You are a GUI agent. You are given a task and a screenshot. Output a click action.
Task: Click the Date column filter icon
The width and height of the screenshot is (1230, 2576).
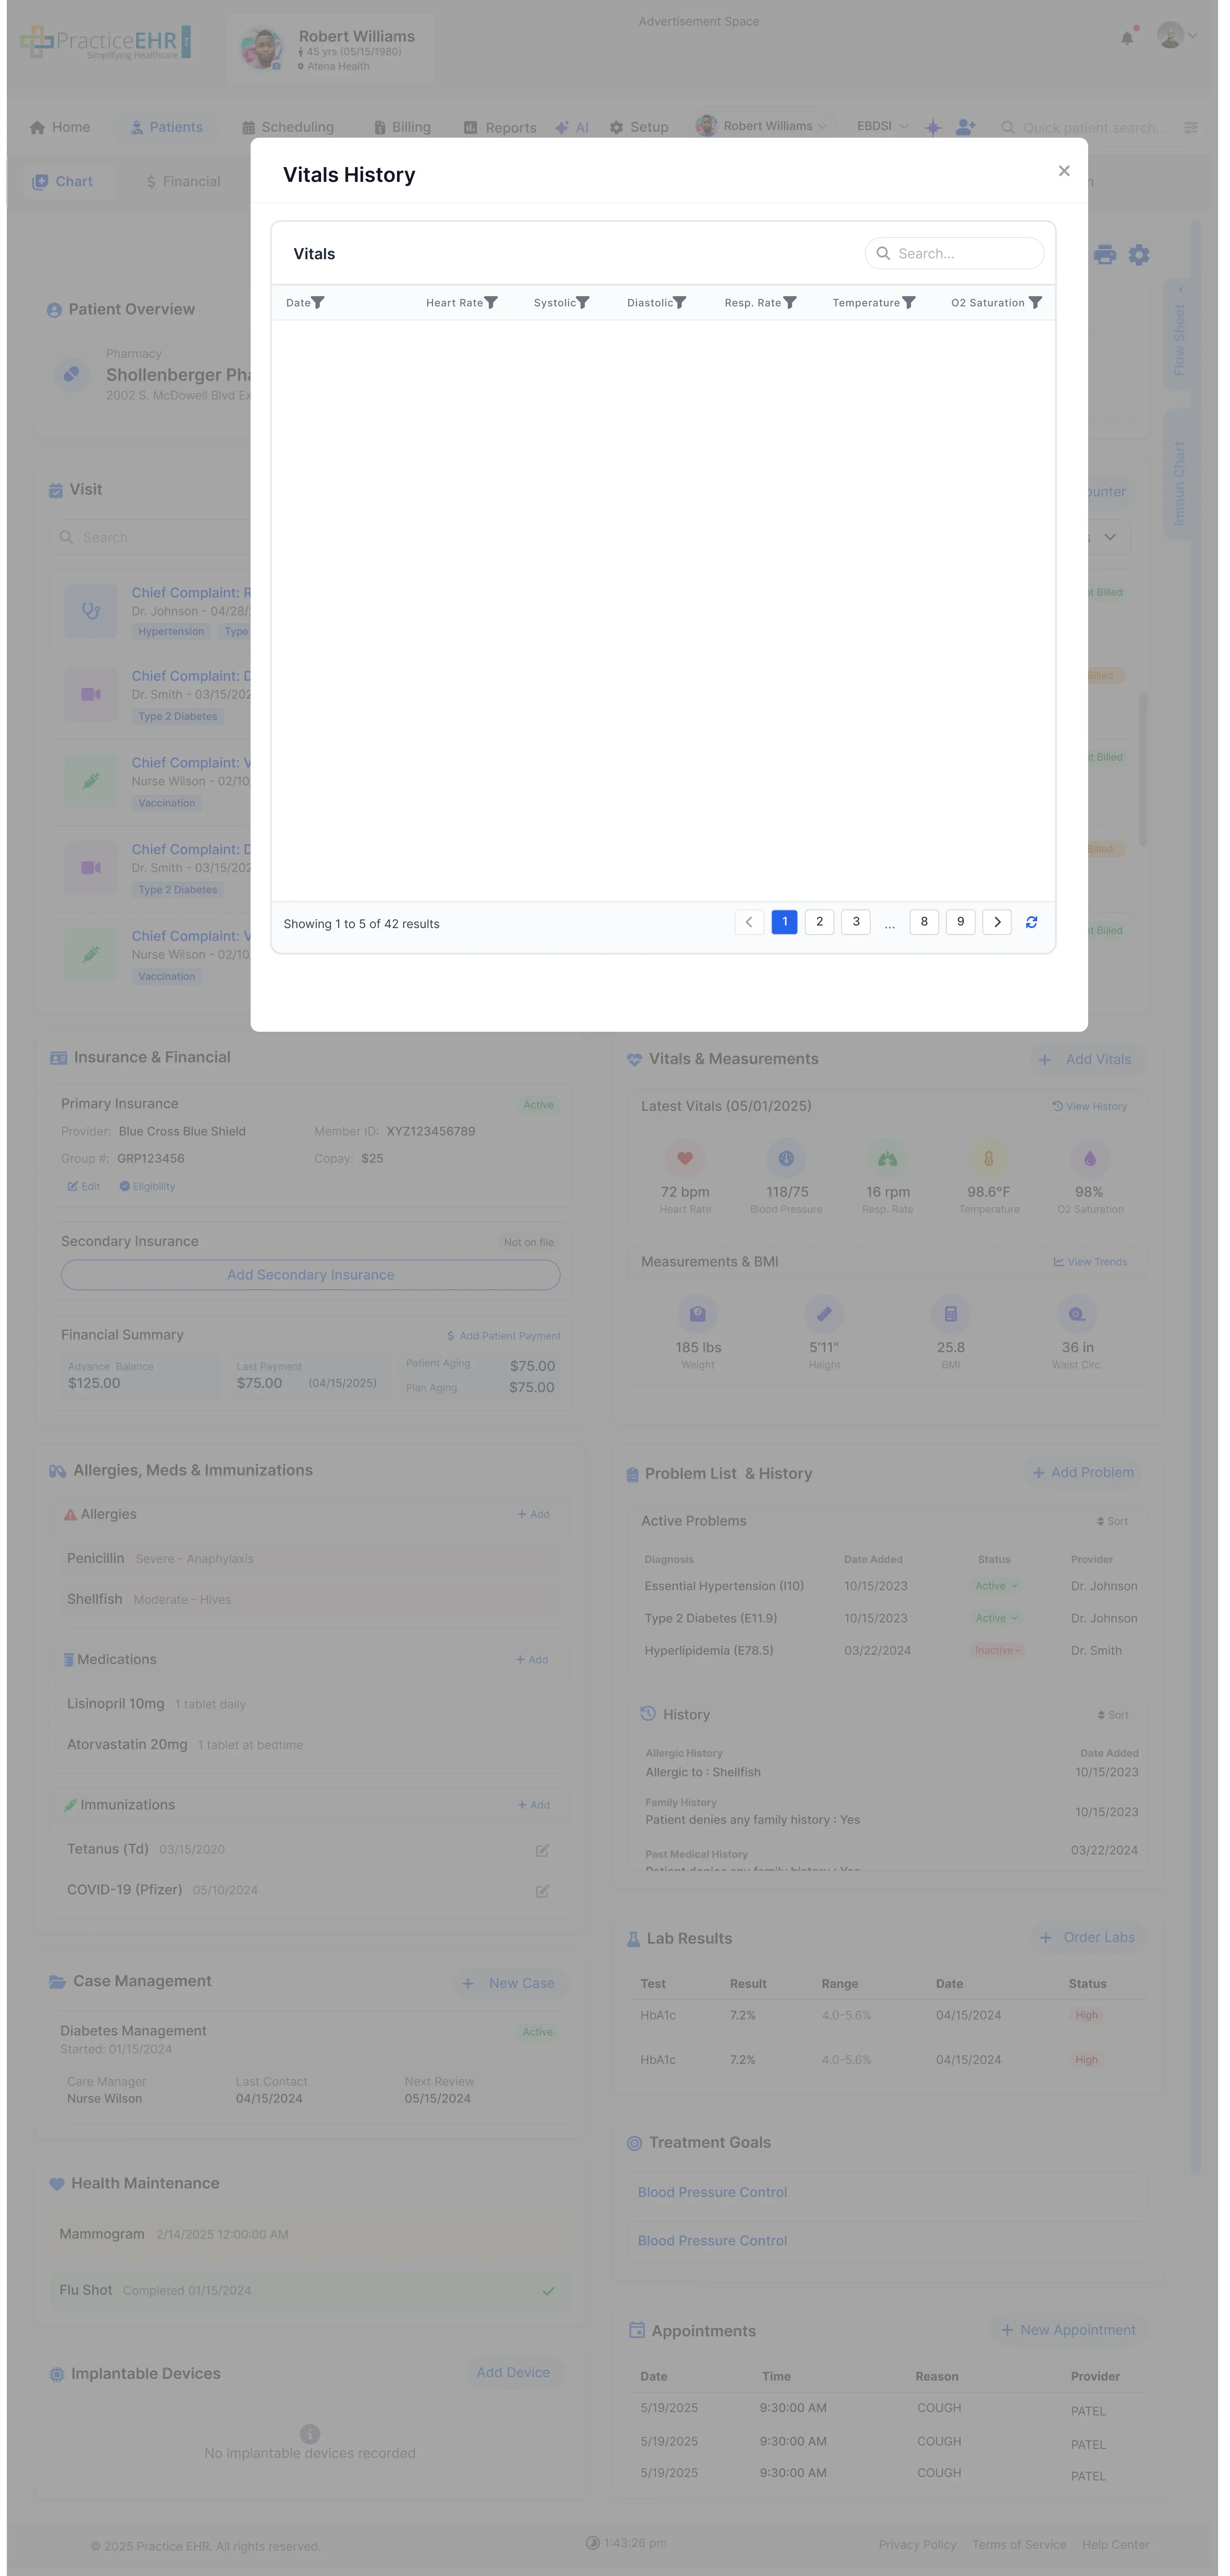click(x=318, y=303)
